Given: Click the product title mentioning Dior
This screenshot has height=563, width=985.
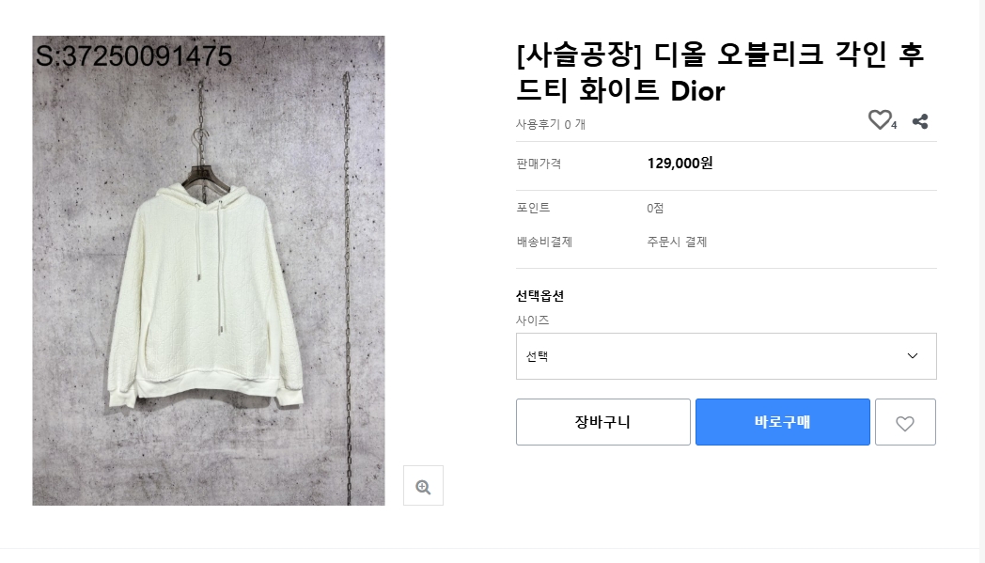Looking at the screenshot, I should pyautogui.click(x=720, y=72).
